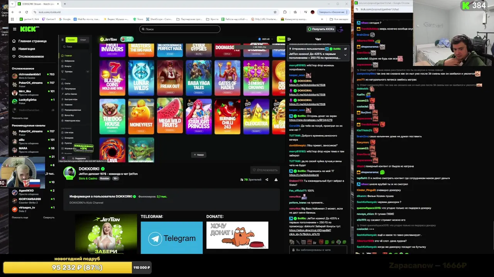
Task: Click the Отслеживать follow button
Action: point(265,170)
